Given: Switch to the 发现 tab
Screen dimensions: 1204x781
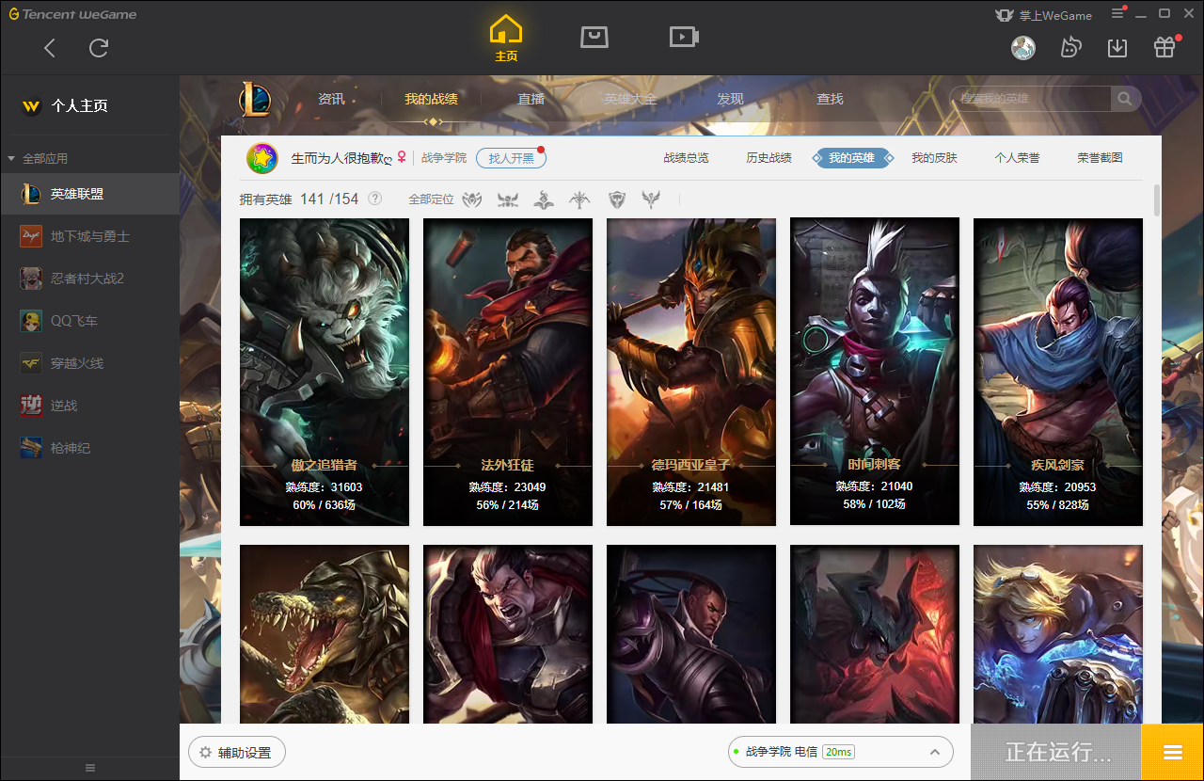Looking at the screenshot, I should 730,99.
